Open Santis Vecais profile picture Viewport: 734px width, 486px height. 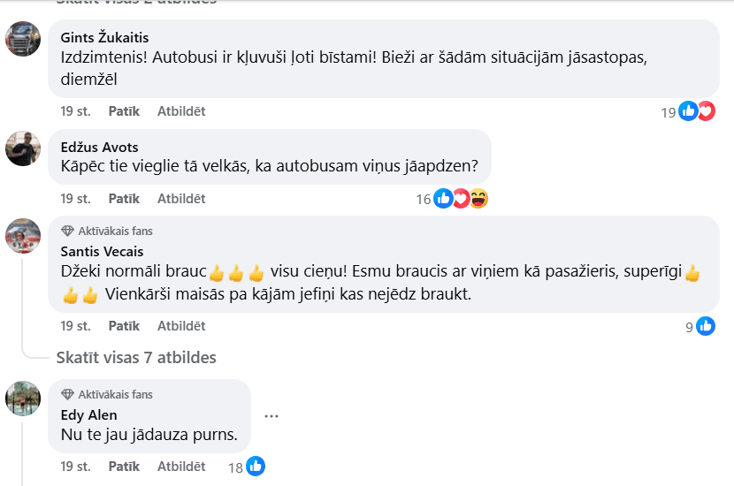(x=23, y=236)
